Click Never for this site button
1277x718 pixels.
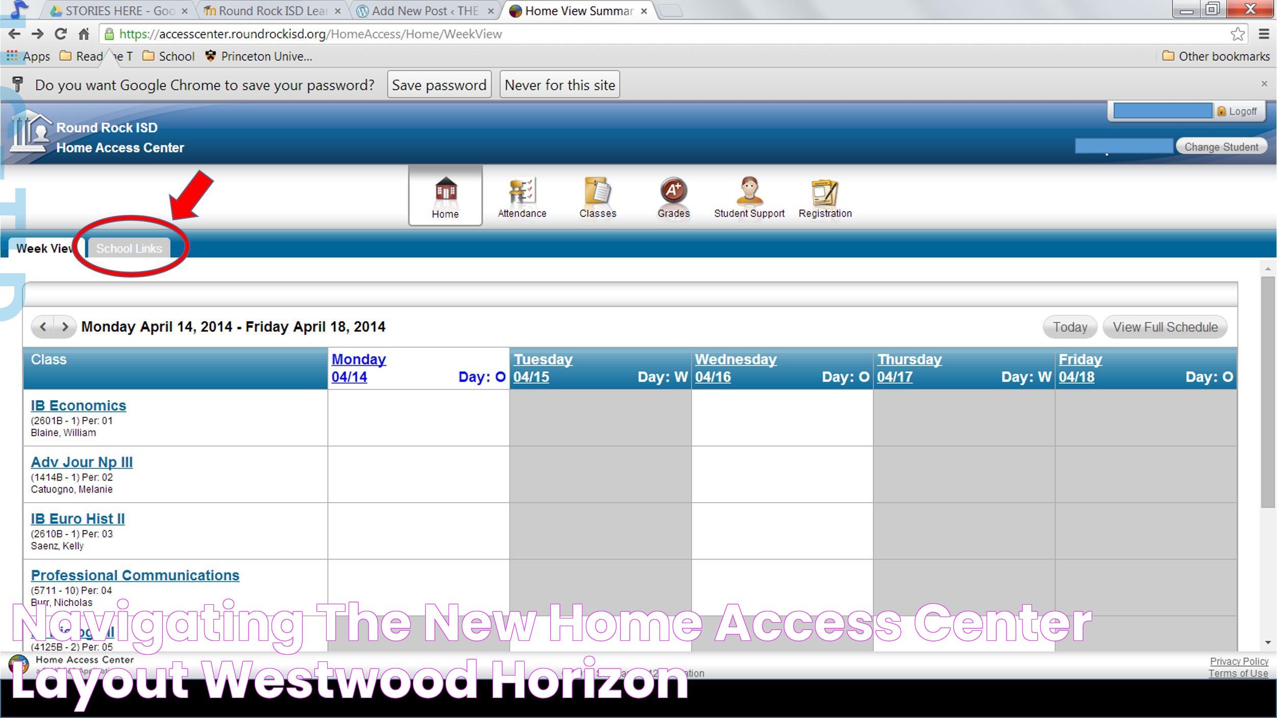pyautogui.click(x=559, y=85)
